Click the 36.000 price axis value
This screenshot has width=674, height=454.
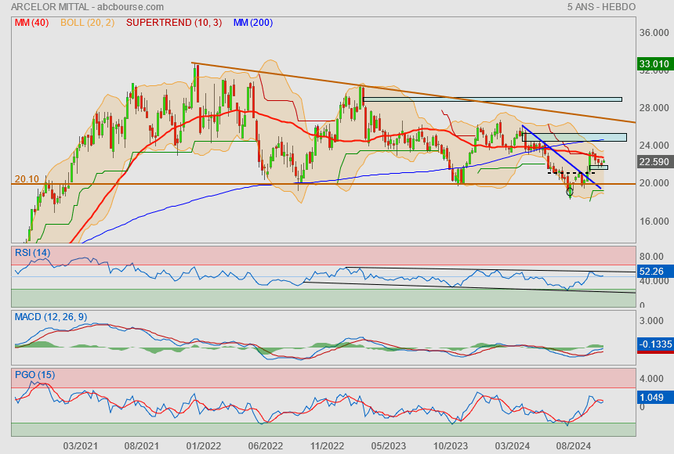coord(654,33)
